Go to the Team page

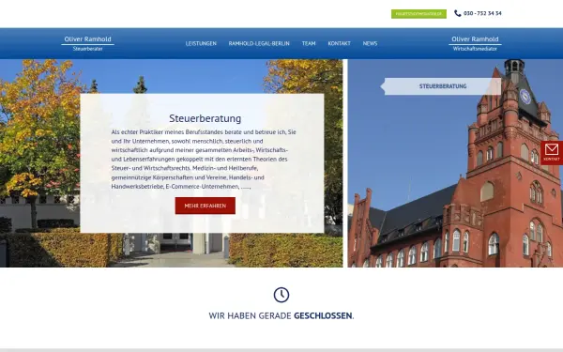point(309,43)
